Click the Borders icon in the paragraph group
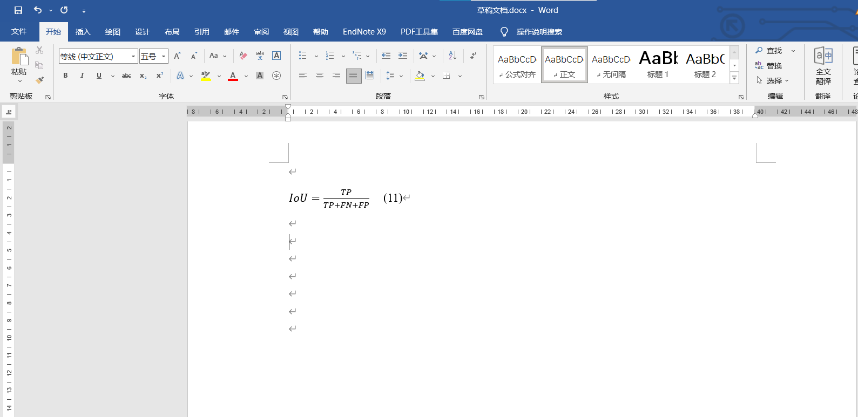 pos(447,76)
